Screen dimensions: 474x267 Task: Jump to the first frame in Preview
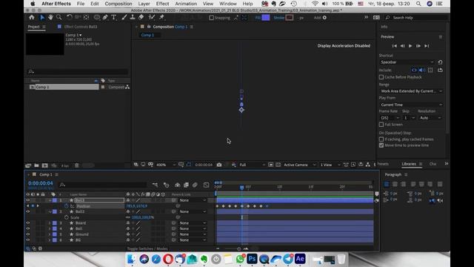394,46
